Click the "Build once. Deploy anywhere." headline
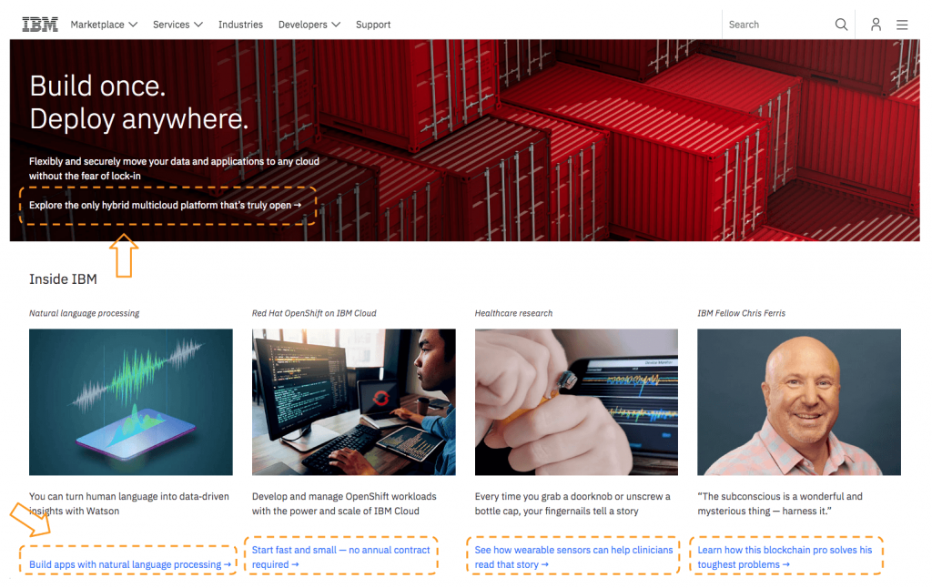 (139, 102)
